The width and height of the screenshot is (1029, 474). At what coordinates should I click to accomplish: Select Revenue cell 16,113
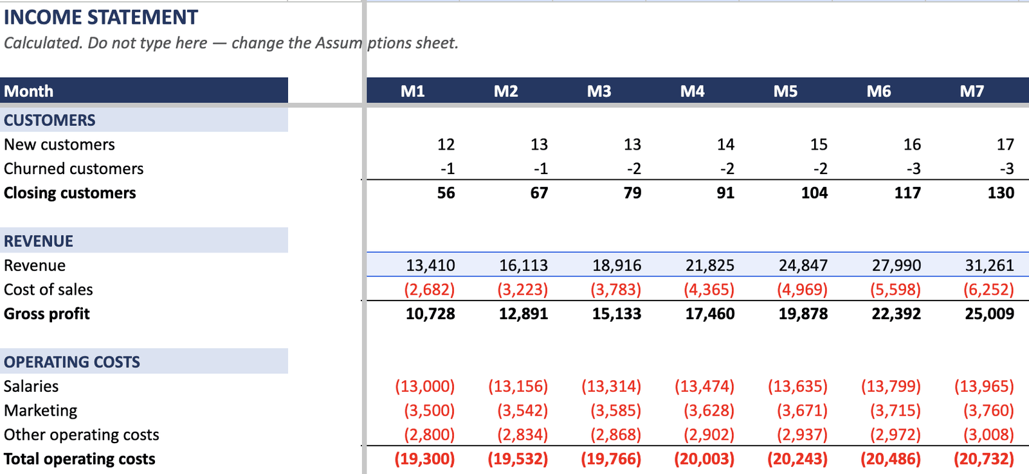click(524, 265)
